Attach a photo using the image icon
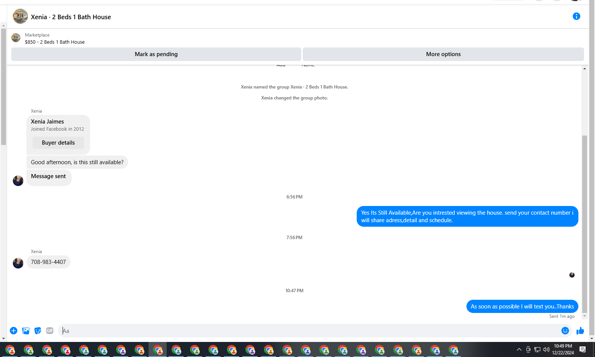This screenshot has width=595, height=357. (26, 331)
